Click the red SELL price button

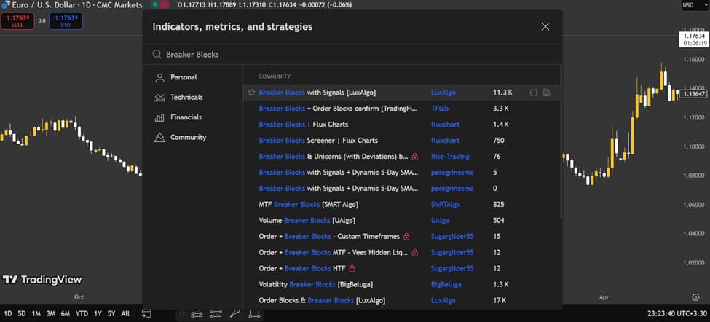17,21
